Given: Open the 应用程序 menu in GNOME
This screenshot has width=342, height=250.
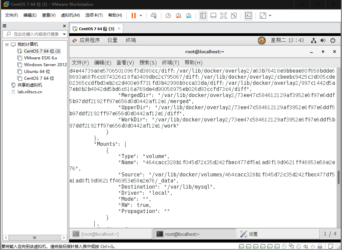Looking at the screenshot, I should [x=90, y=40].
